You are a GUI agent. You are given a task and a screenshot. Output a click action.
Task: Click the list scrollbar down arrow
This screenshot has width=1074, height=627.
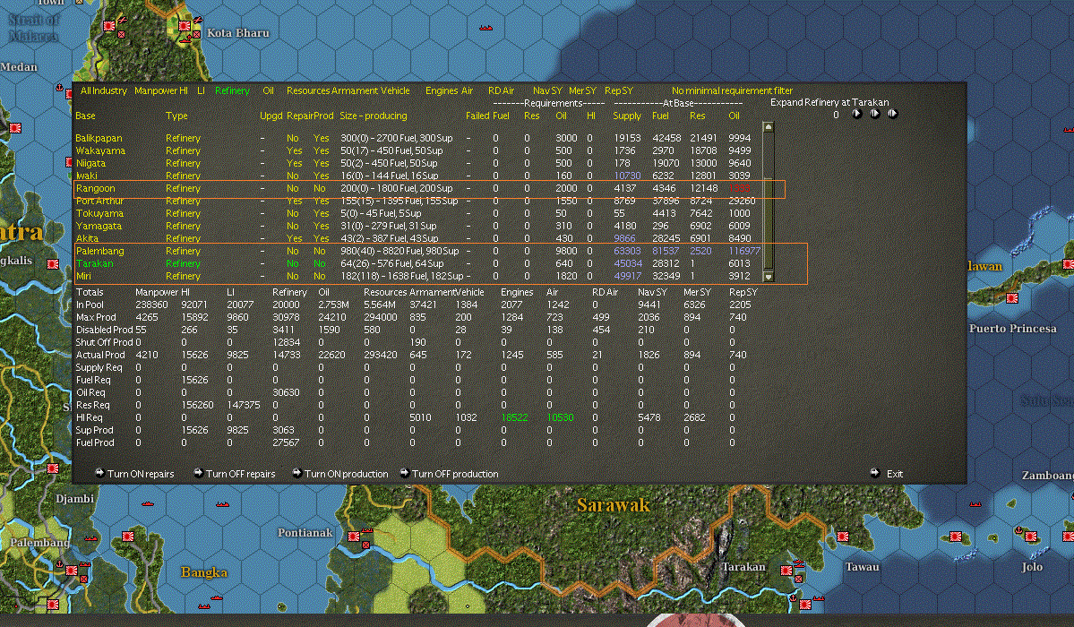tap(769, 277)
